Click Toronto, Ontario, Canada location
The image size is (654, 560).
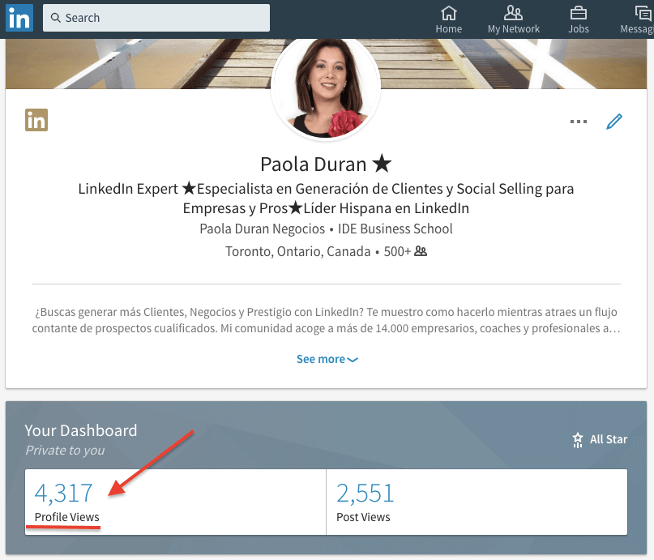[x=297, y=251]
